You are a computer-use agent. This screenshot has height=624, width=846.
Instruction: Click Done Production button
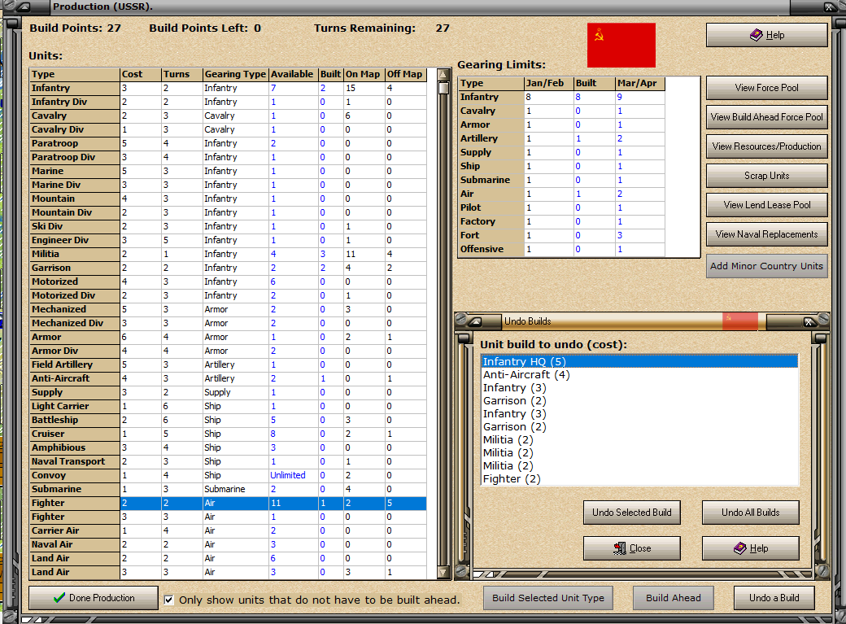[94, 598]
